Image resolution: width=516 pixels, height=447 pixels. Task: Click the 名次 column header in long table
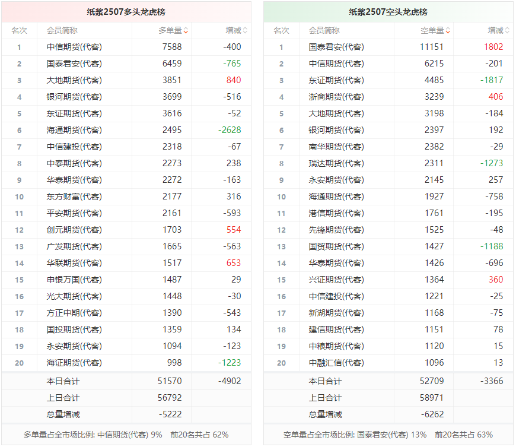19,30
